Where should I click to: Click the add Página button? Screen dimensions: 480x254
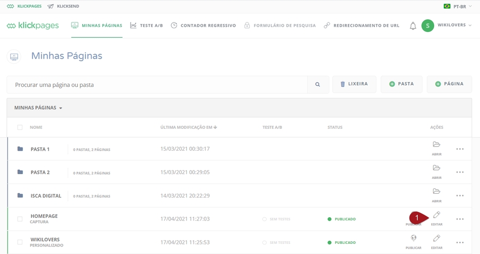(x=449, y=84)
